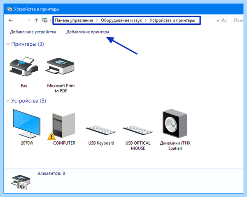
Task: Collapse the 'Принтеры (3)' section
Action: (8, 44)
